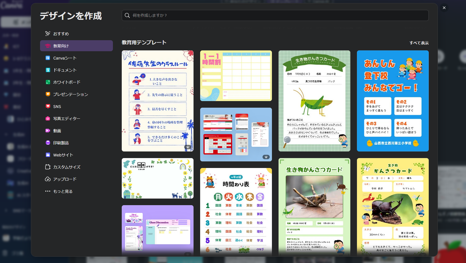Click the デザインを作成 title
Viewport: 466px width, 263px height.
pos(71,16)
